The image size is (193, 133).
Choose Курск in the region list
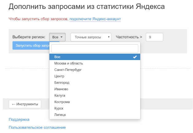(95, 108)
